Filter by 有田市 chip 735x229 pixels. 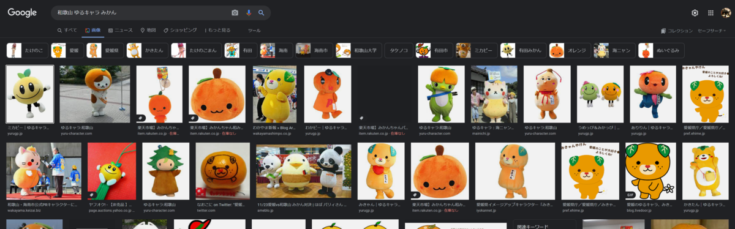(434, 50)
